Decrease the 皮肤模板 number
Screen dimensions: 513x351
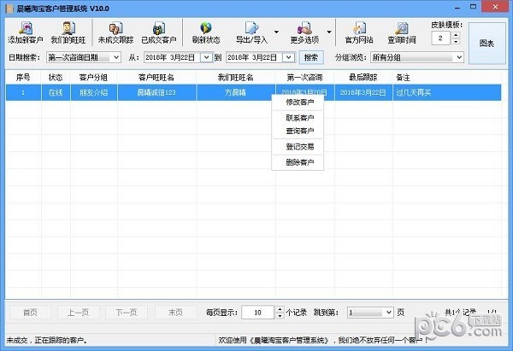[x=456, y=42]
